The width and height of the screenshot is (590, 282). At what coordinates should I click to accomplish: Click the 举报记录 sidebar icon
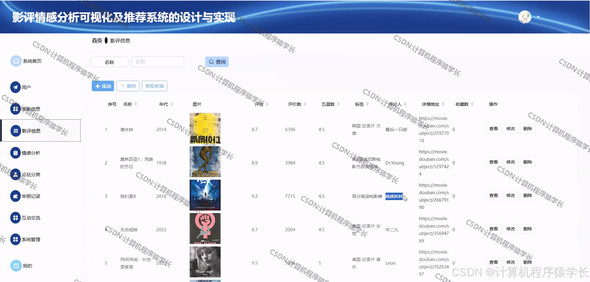tap(15, 196)
